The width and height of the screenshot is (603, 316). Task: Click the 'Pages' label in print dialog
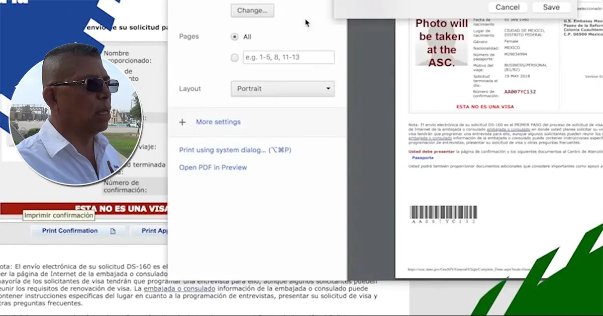(189, 36)
